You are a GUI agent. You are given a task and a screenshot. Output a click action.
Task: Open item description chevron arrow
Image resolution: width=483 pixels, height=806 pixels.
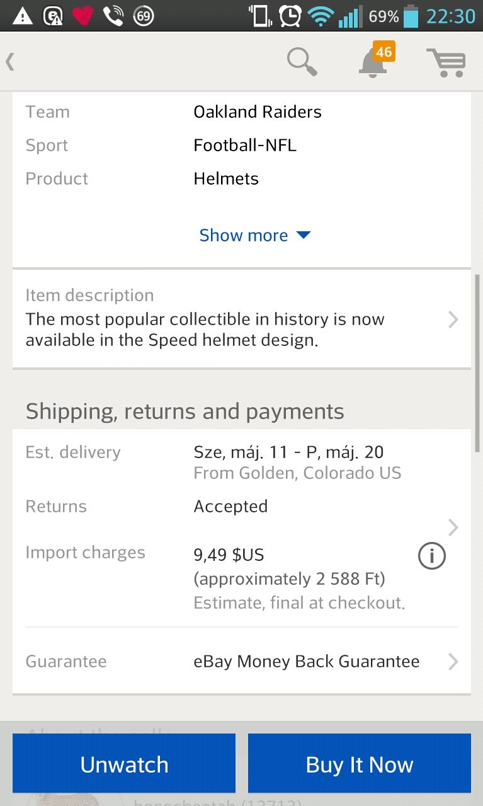click(x=453, y=320)
